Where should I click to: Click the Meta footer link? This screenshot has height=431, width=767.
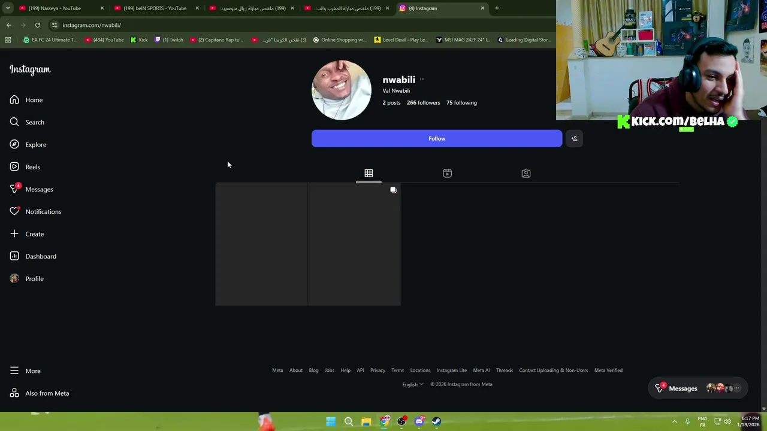tap(277, 370)
